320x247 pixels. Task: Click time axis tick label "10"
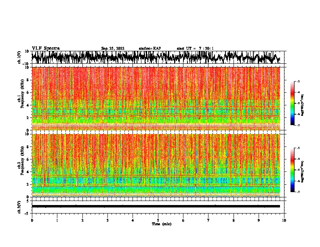point(284,220)
